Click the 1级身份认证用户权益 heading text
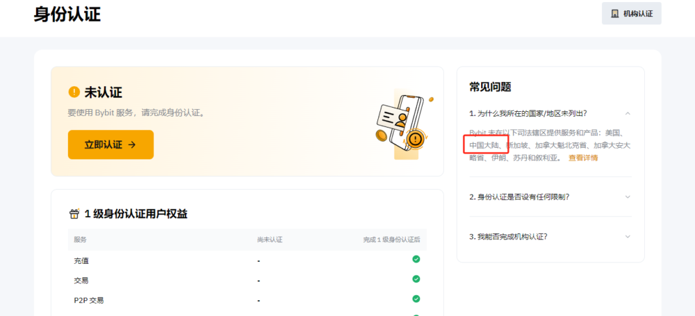Screen dimensions: 695x316 click(x=136, y=214)
